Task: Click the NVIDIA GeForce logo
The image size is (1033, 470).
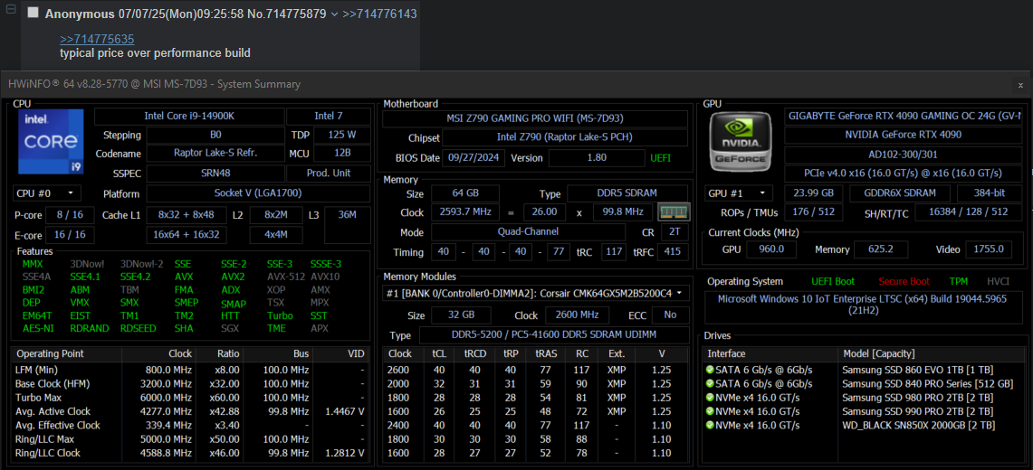Action: coord(741,142)
